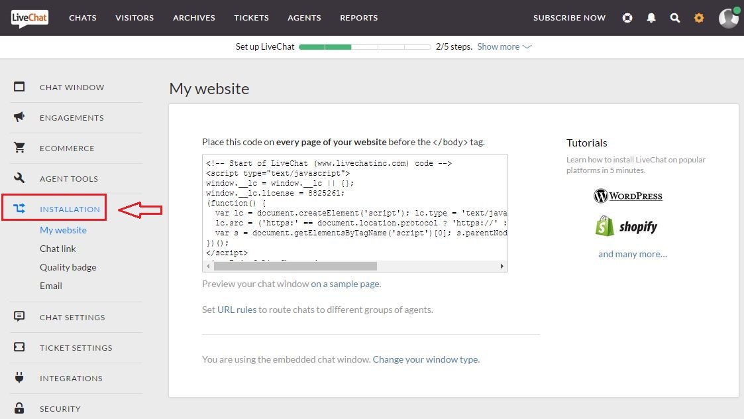The width and height of the screenshot is (744, 419).
Task: Click the Chat Settings speech bubble icon
Action: (x=19, y=316)
